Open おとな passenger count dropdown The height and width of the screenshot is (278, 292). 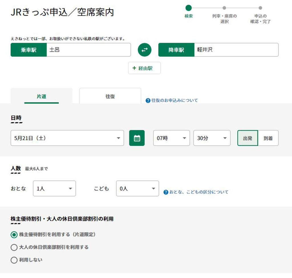(x=54, y=188)
